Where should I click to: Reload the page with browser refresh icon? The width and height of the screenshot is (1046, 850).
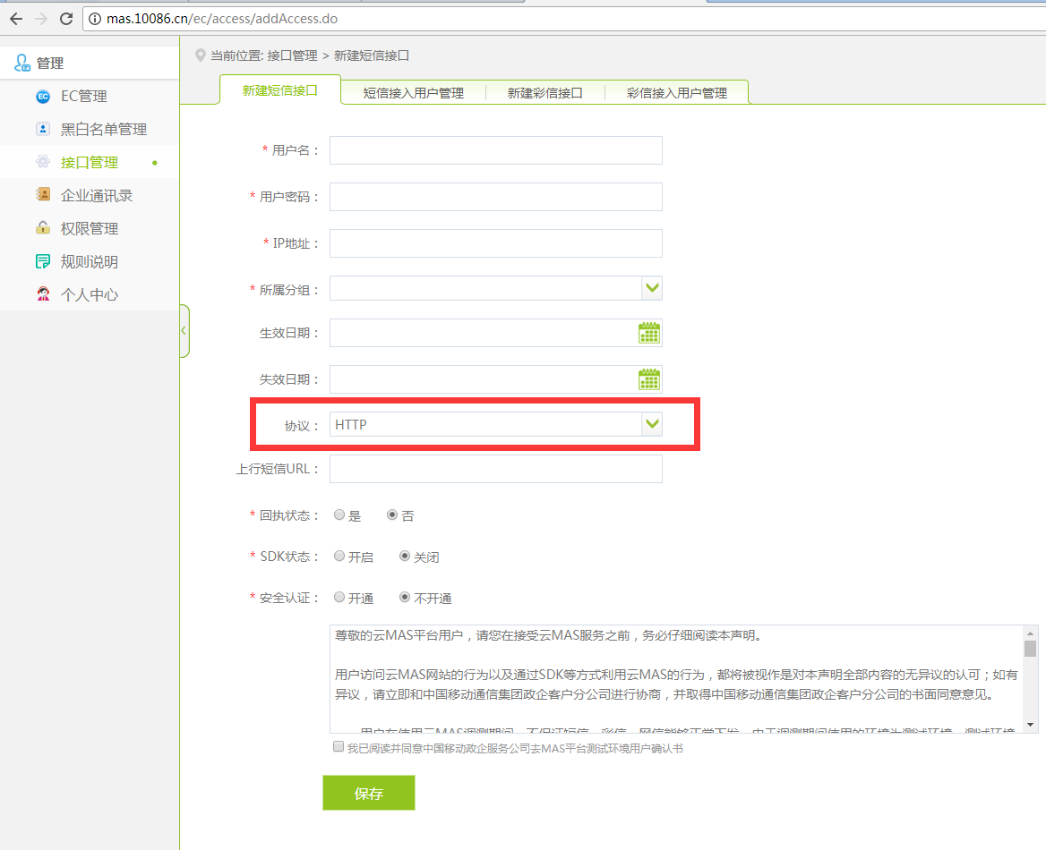(x=66, y=18)
